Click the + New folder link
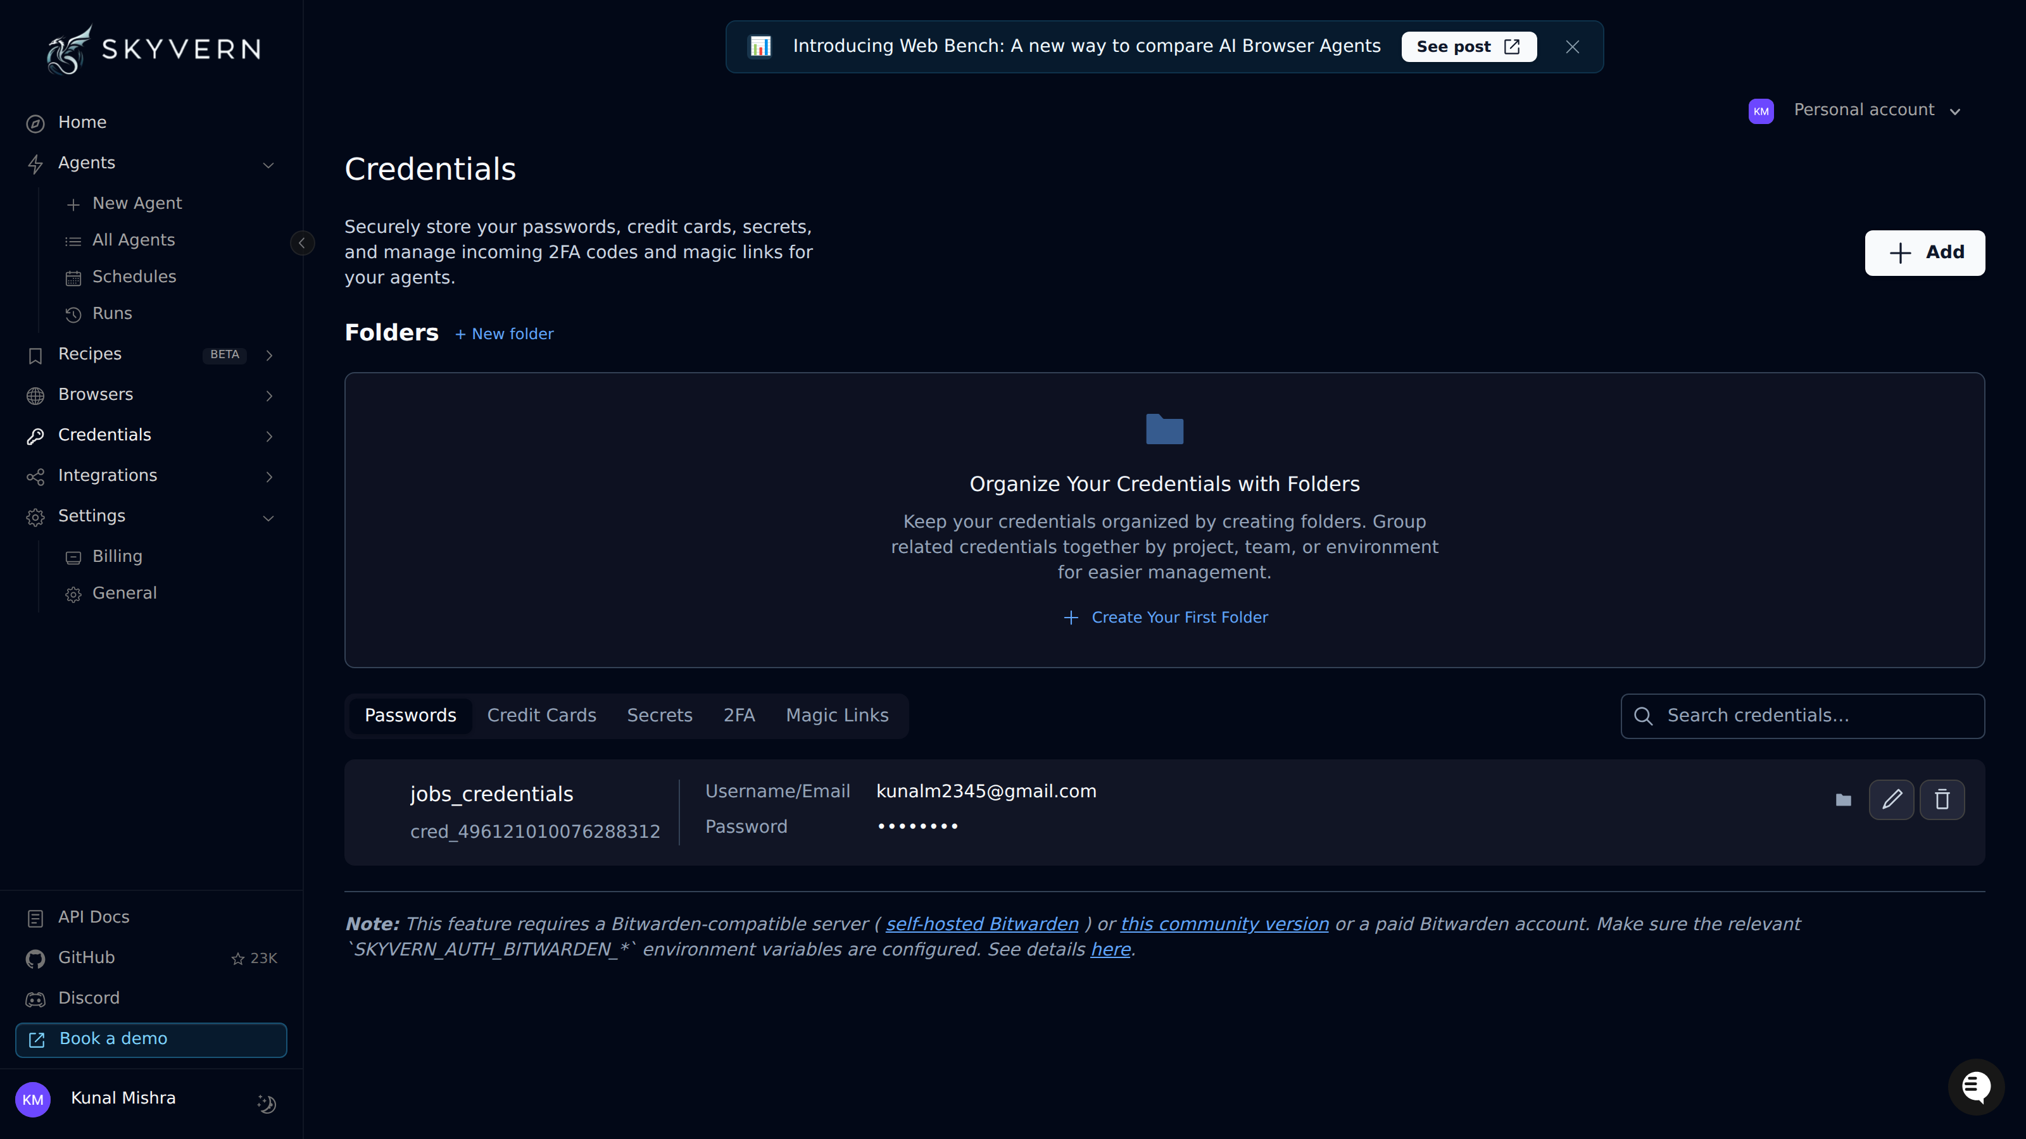The image size is (2026, 1139). click(x=504, y=334)
